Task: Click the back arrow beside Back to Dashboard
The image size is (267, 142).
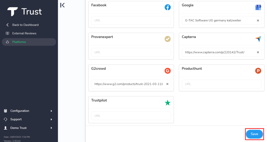Action: [x=7, y=25]
